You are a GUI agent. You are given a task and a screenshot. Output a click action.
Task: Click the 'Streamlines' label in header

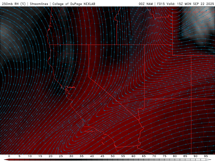pyautogui.click(x=39, y=4)
